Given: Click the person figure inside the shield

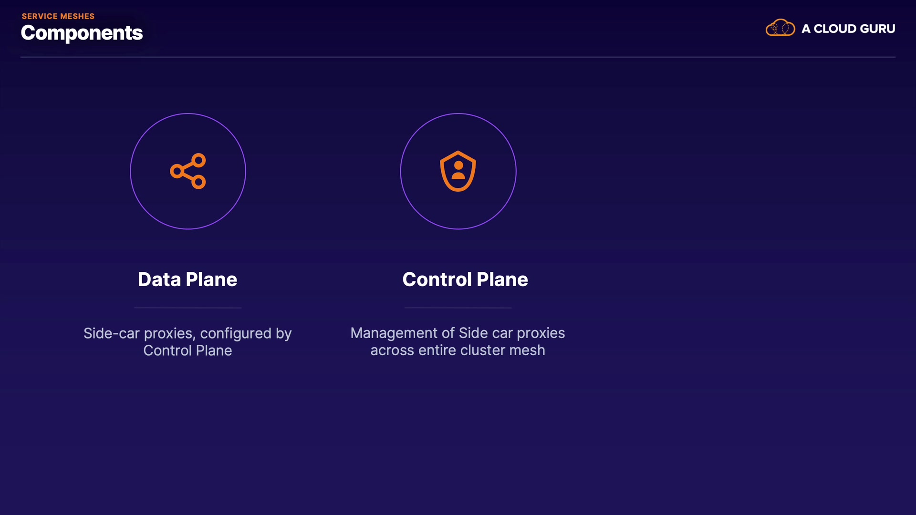Looking at the screenshot, I should pos(458,170).
